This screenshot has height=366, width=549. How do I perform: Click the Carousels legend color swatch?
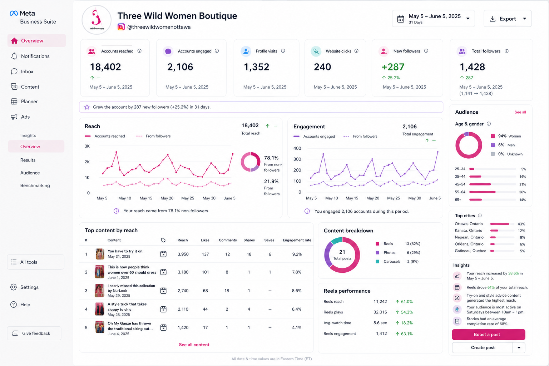[377, 262]
